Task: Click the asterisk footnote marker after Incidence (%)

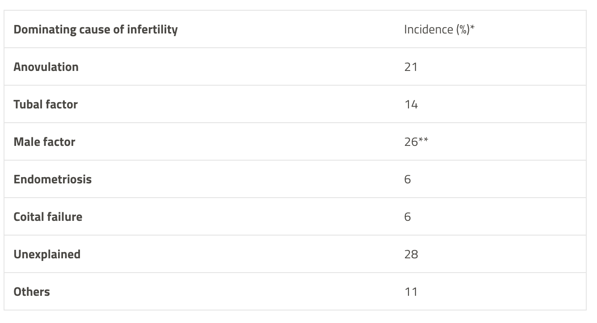Action: (x=472, y=28)
